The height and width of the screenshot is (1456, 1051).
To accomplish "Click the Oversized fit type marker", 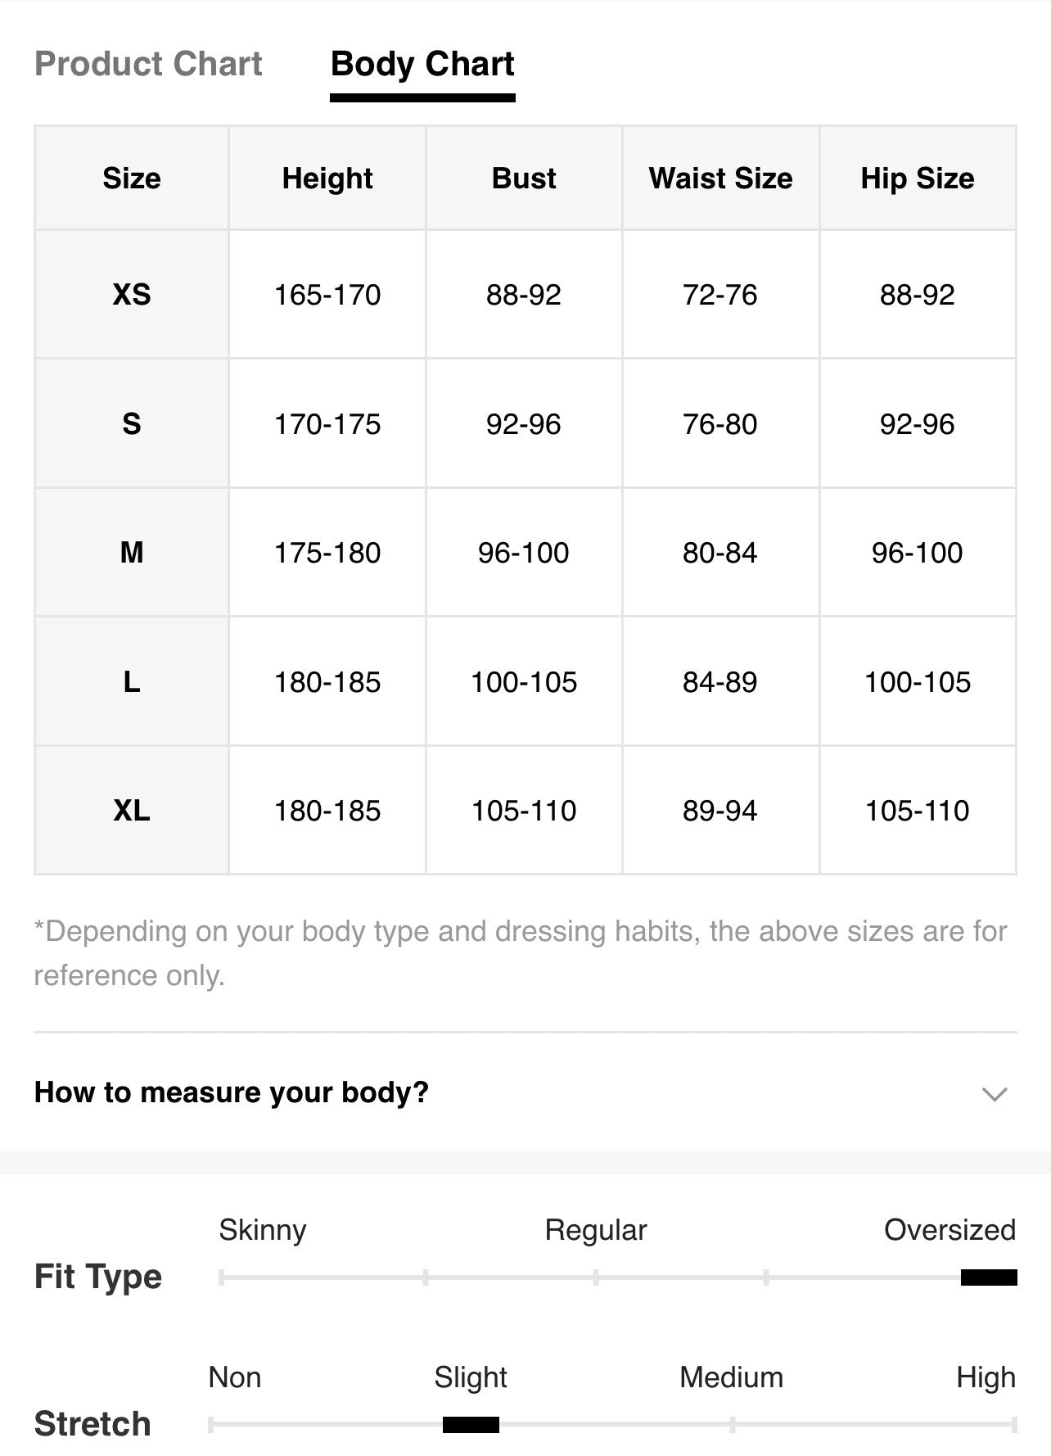I will click(x=989, y=1277).
